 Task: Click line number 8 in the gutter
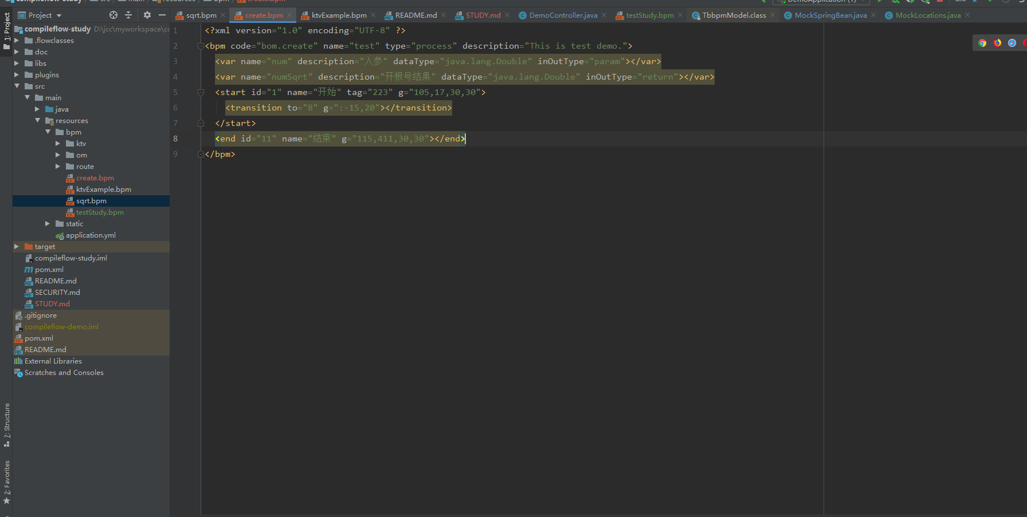[x=175, y=139]
